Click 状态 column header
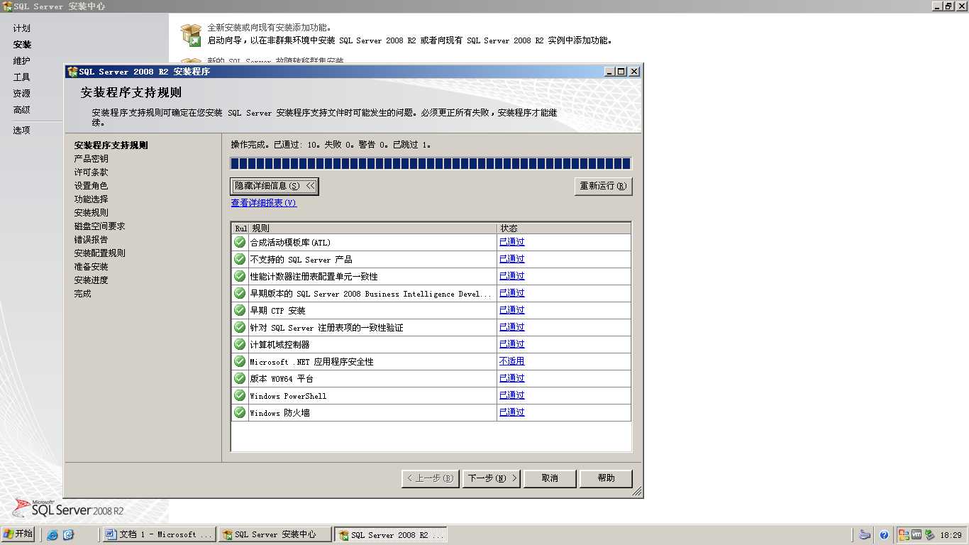This screenshot has height=545, width=969. click(x=564, y=229)
